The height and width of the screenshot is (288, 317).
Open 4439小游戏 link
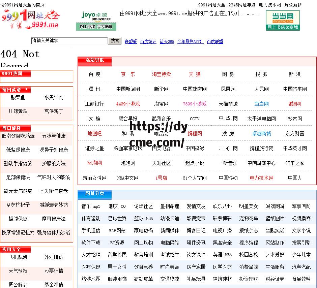coord(128,104)
